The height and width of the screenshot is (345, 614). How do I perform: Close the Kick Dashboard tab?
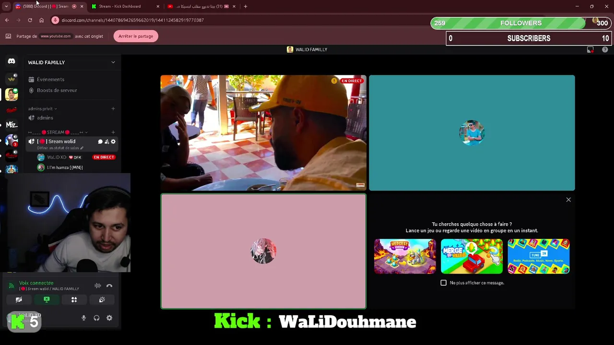[x=158, y=6]
